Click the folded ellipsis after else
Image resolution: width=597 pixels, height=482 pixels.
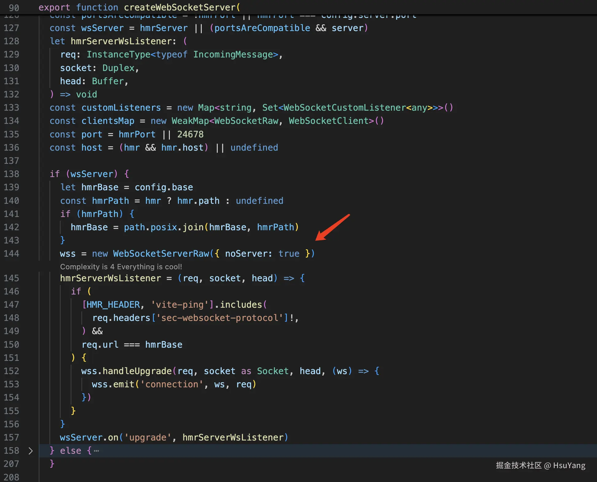click(x=96, y=451)
